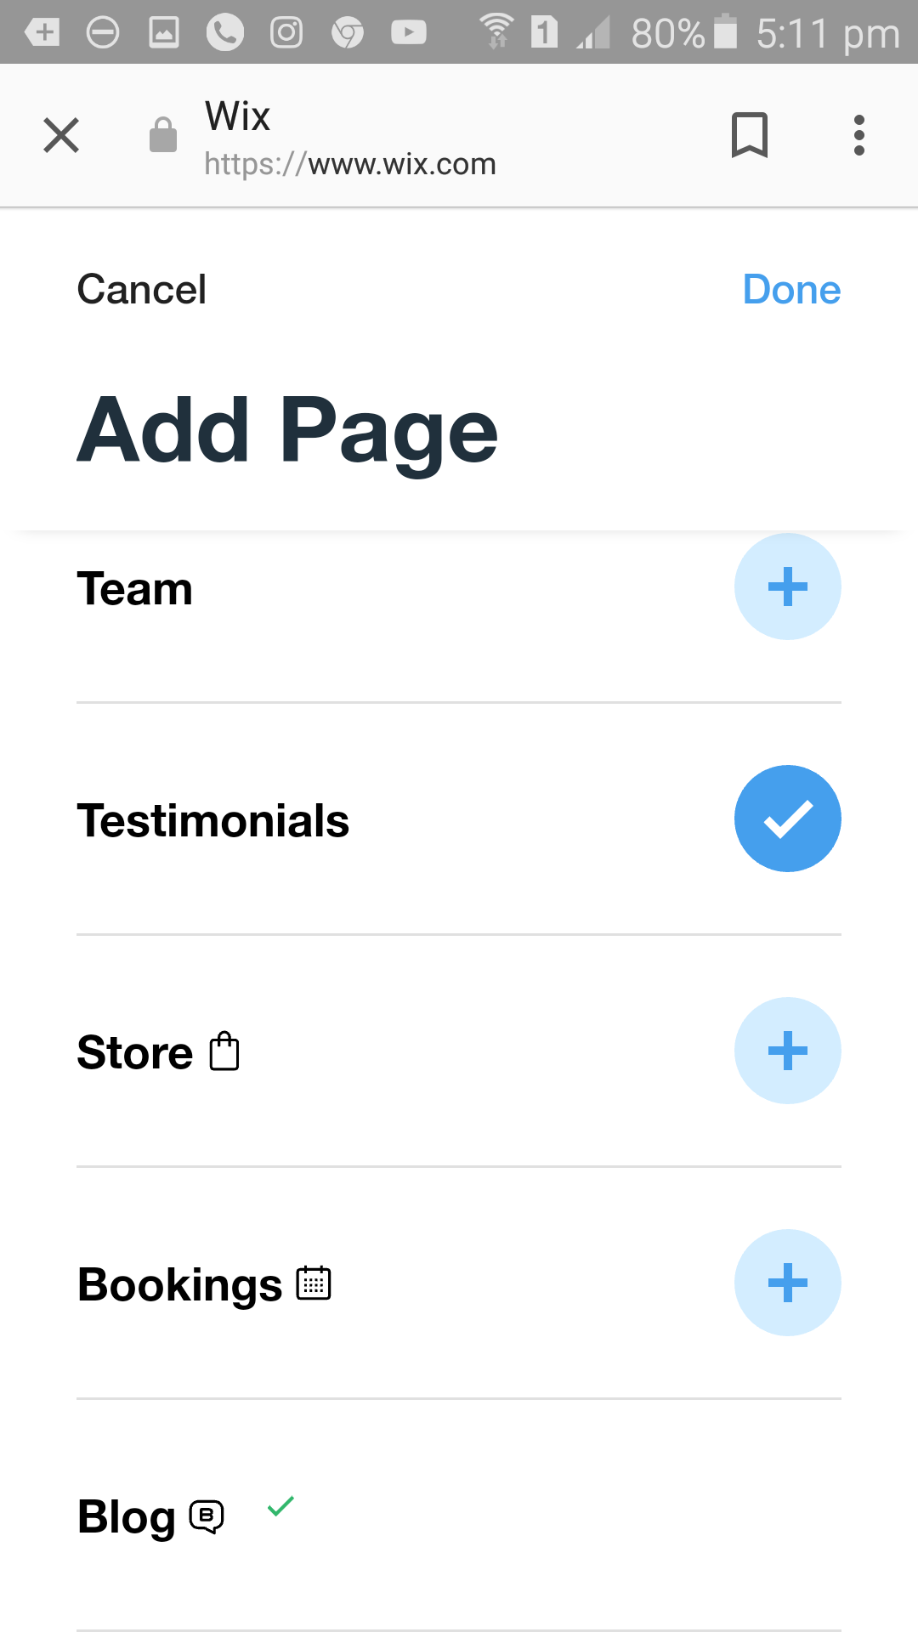Viewport: 918px width, 1632px height.
Task: Tap the blog bubble icon beside Blog
Action: 207,1516
